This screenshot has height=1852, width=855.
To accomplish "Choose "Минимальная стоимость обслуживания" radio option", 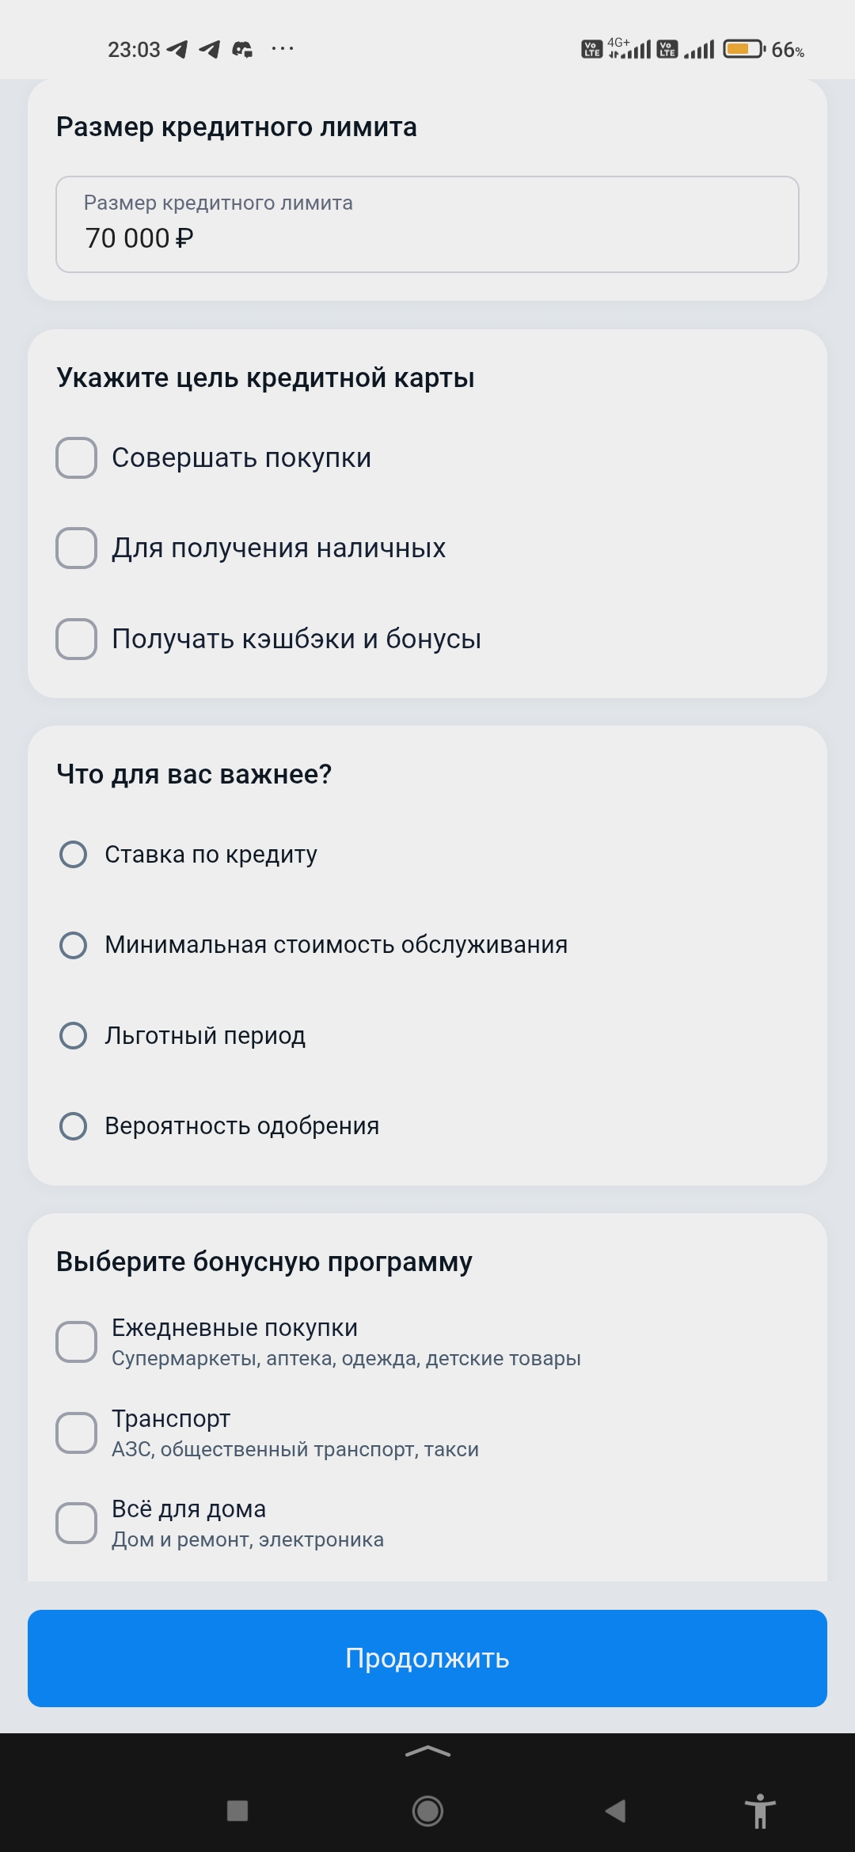I will pyautogui.click(x=74, y=945).
